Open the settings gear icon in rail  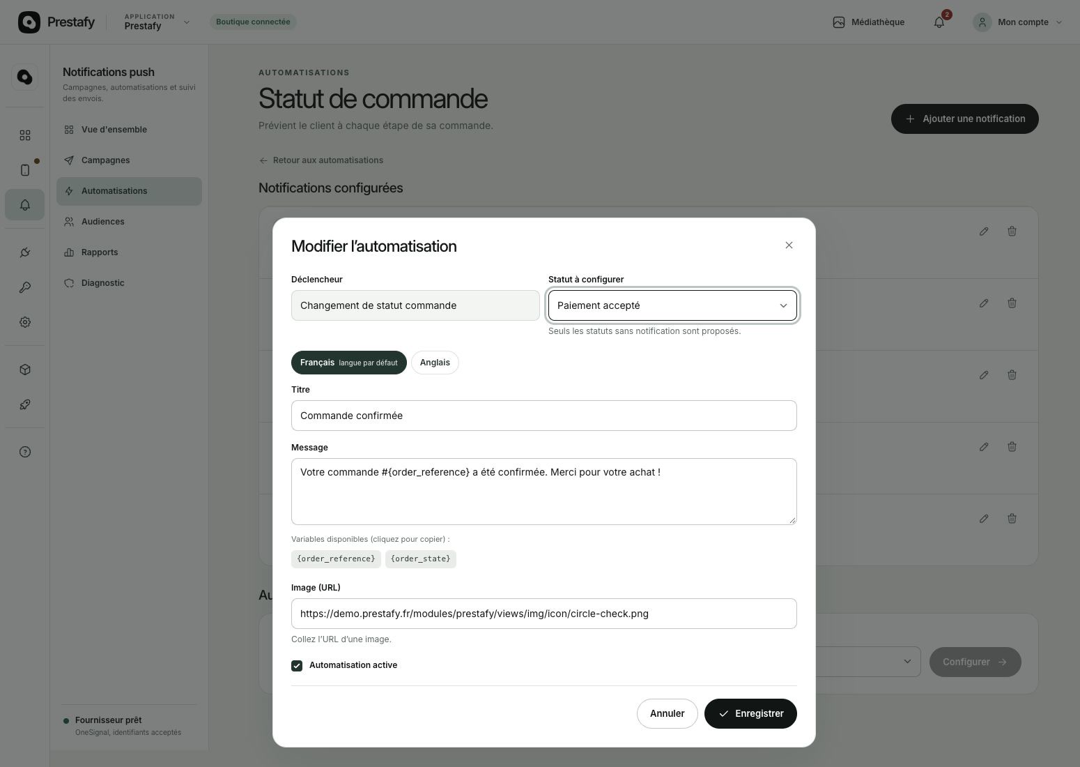click(25, 322)
